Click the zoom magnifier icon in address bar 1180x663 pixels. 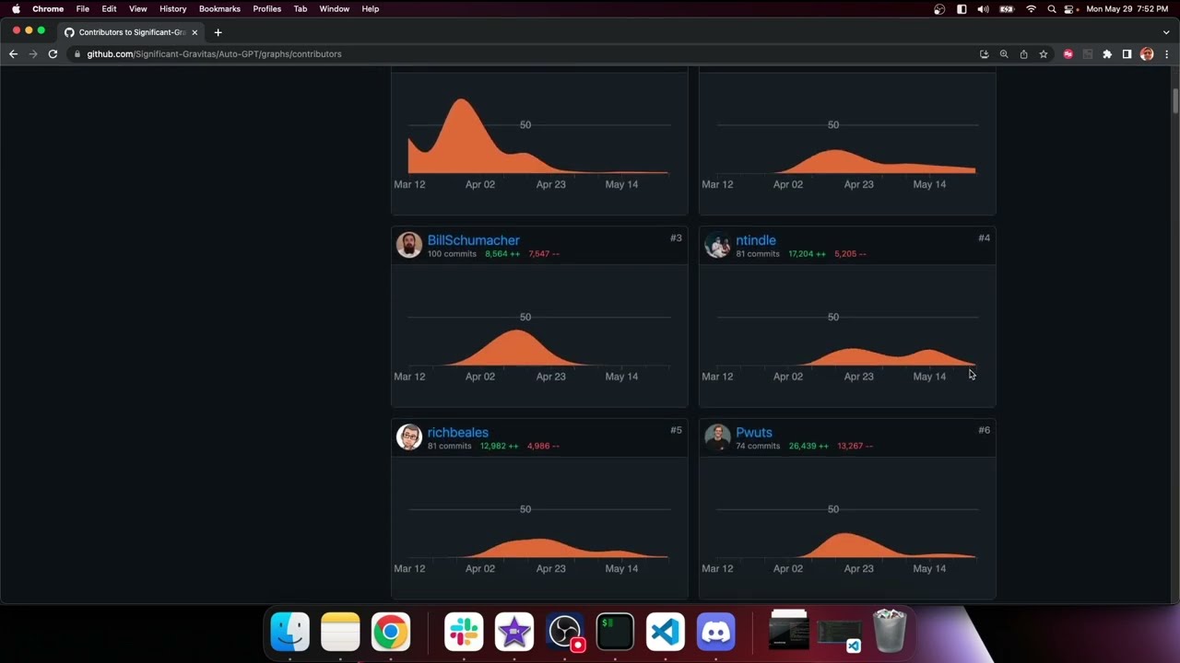click(1004, 54)
